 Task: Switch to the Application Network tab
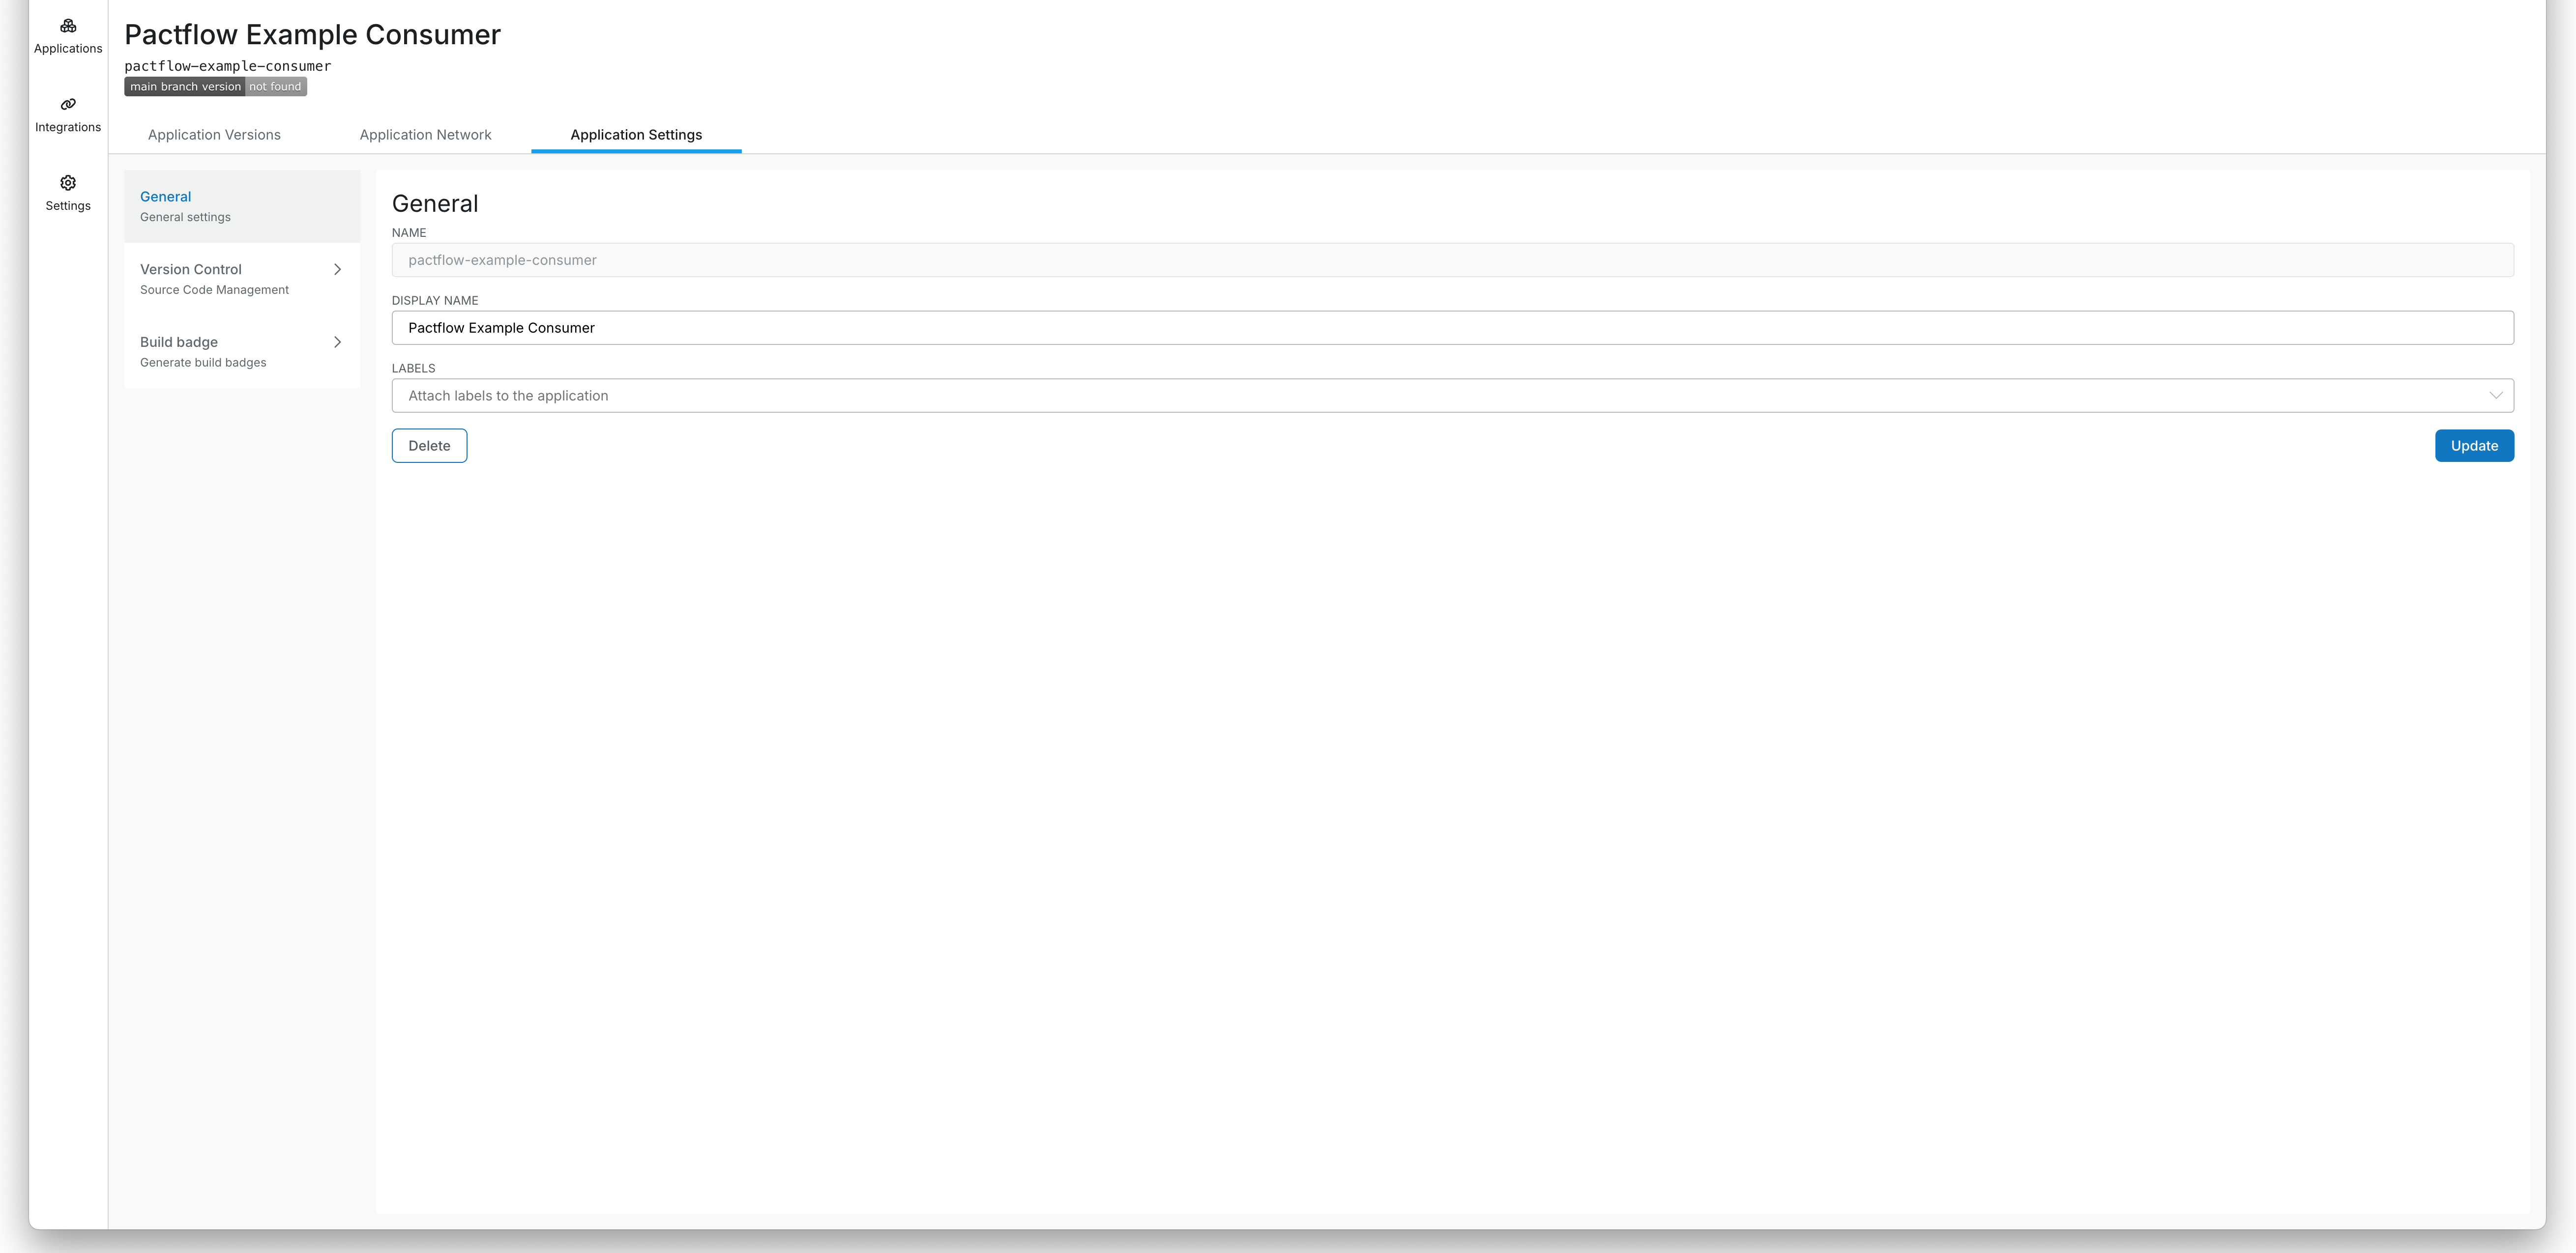pyautogui.click(x=425, y=134)
